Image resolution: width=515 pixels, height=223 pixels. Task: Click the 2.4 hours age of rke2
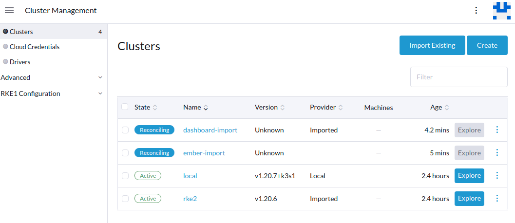[435, 199]
